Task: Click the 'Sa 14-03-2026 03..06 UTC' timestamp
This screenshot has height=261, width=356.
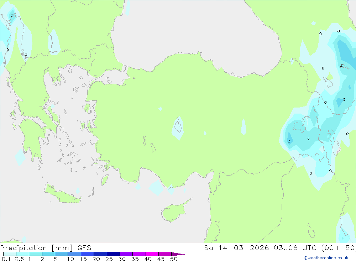Action: click(261, 247)
